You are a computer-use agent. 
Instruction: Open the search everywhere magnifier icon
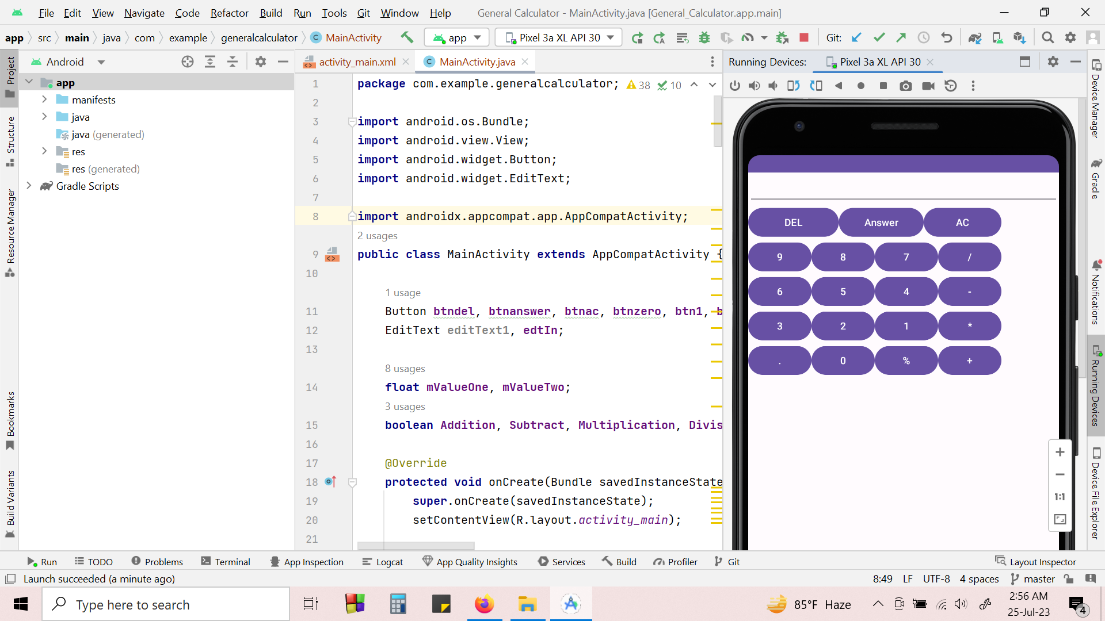tap(1048, 38)
